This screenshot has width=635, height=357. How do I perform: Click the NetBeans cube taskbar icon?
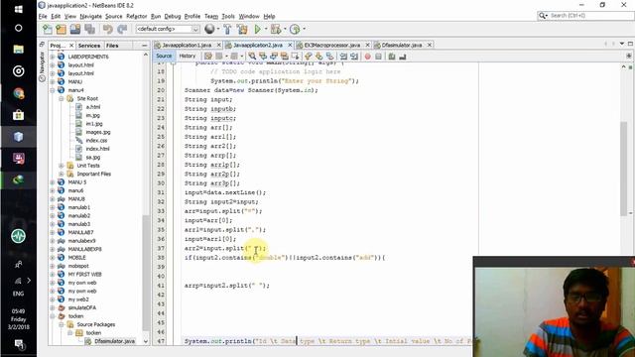[18, 137]
